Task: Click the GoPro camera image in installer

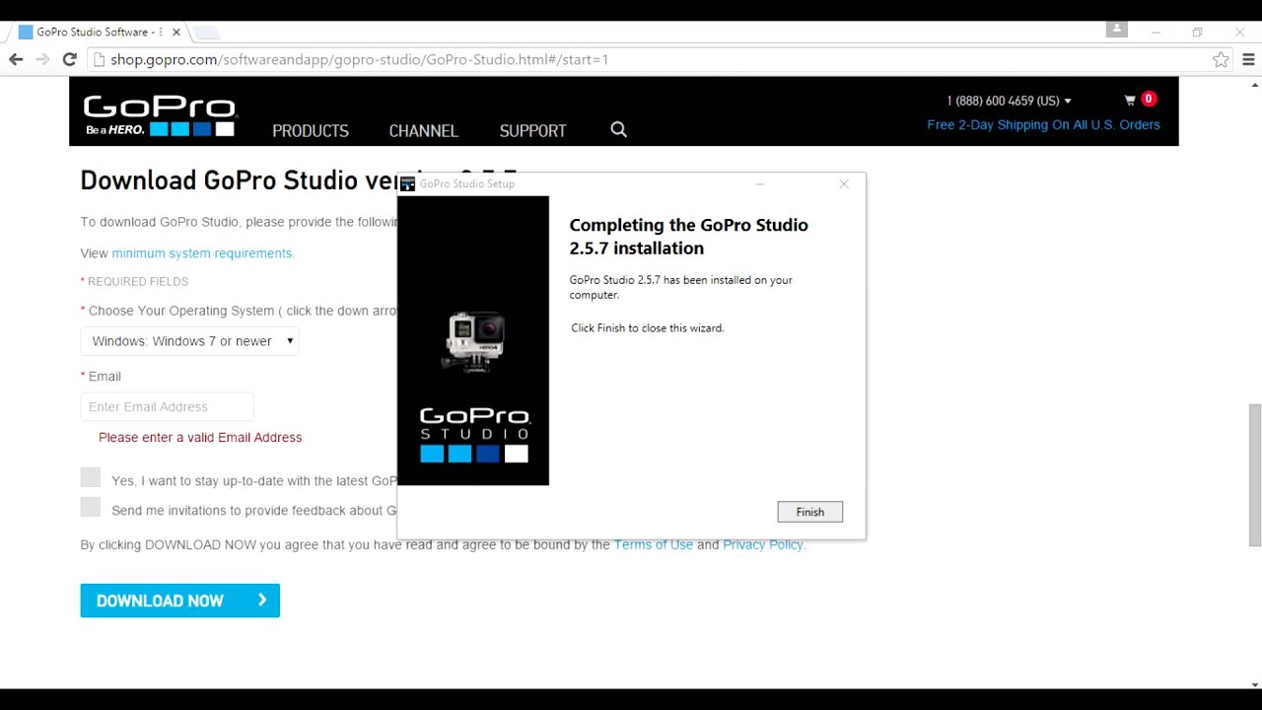Action: pos(474,342)
